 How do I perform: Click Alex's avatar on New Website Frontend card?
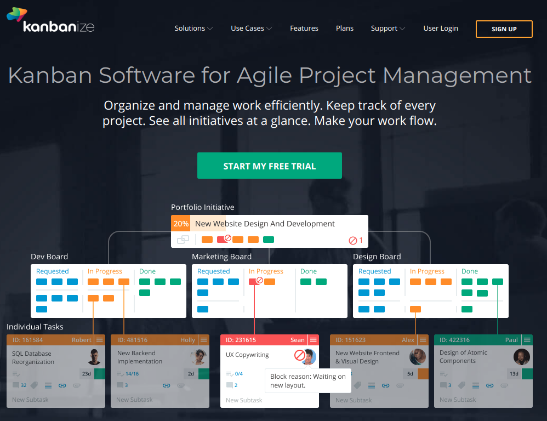417,357
